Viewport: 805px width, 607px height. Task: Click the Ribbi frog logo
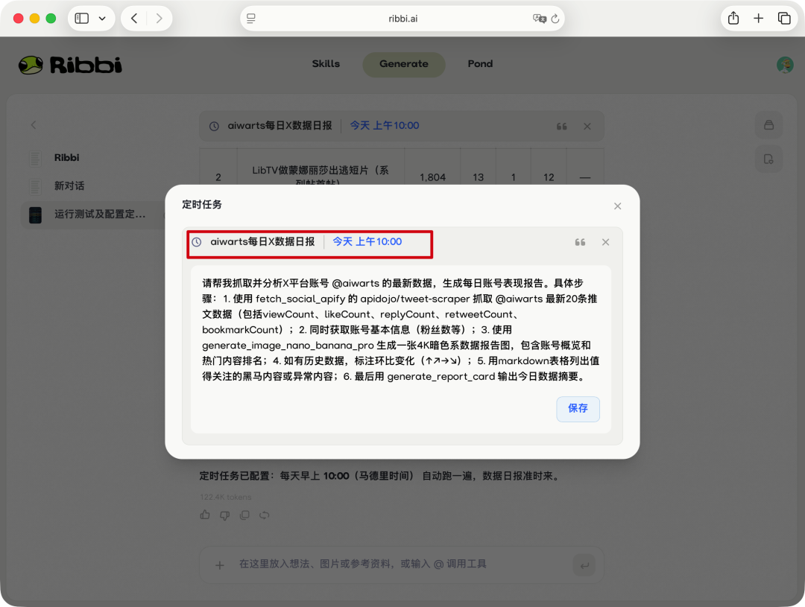[x=31, y=65]
